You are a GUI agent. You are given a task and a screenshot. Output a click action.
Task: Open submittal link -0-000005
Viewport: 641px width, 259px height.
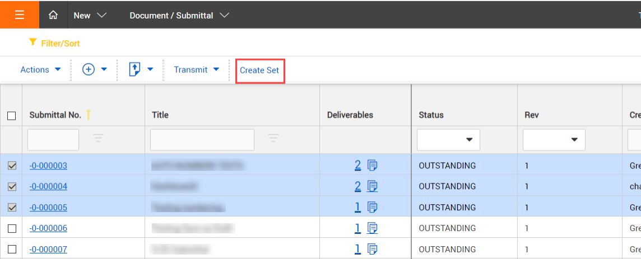pos(48,208)
